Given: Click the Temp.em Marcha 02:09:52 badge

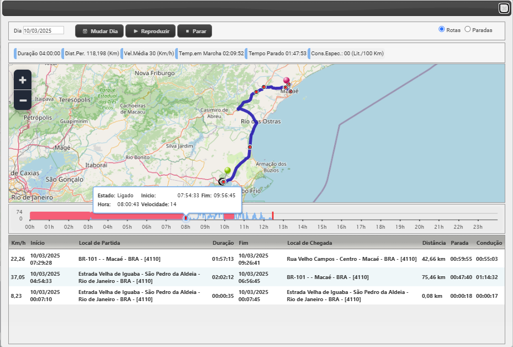Looking at the screenshot, I should [x=210, y=54].
